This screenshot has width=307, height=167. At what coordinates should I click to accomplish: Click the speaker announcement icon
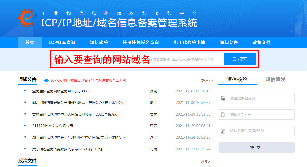(x=46, y=80)
